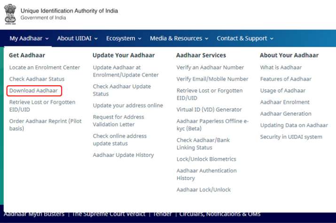Open the My Aadhaar menu
The height and width of the screenshot is (223, 336).
pos(29,38)
